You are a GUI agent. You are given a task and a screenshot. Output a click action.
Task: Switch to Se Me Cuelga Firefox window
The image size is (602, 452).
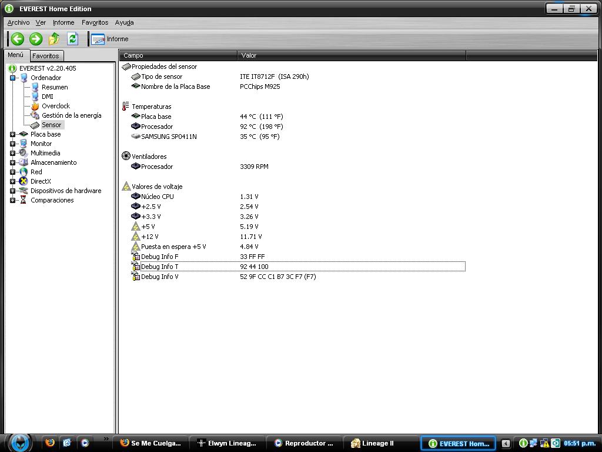click(150, 443)
